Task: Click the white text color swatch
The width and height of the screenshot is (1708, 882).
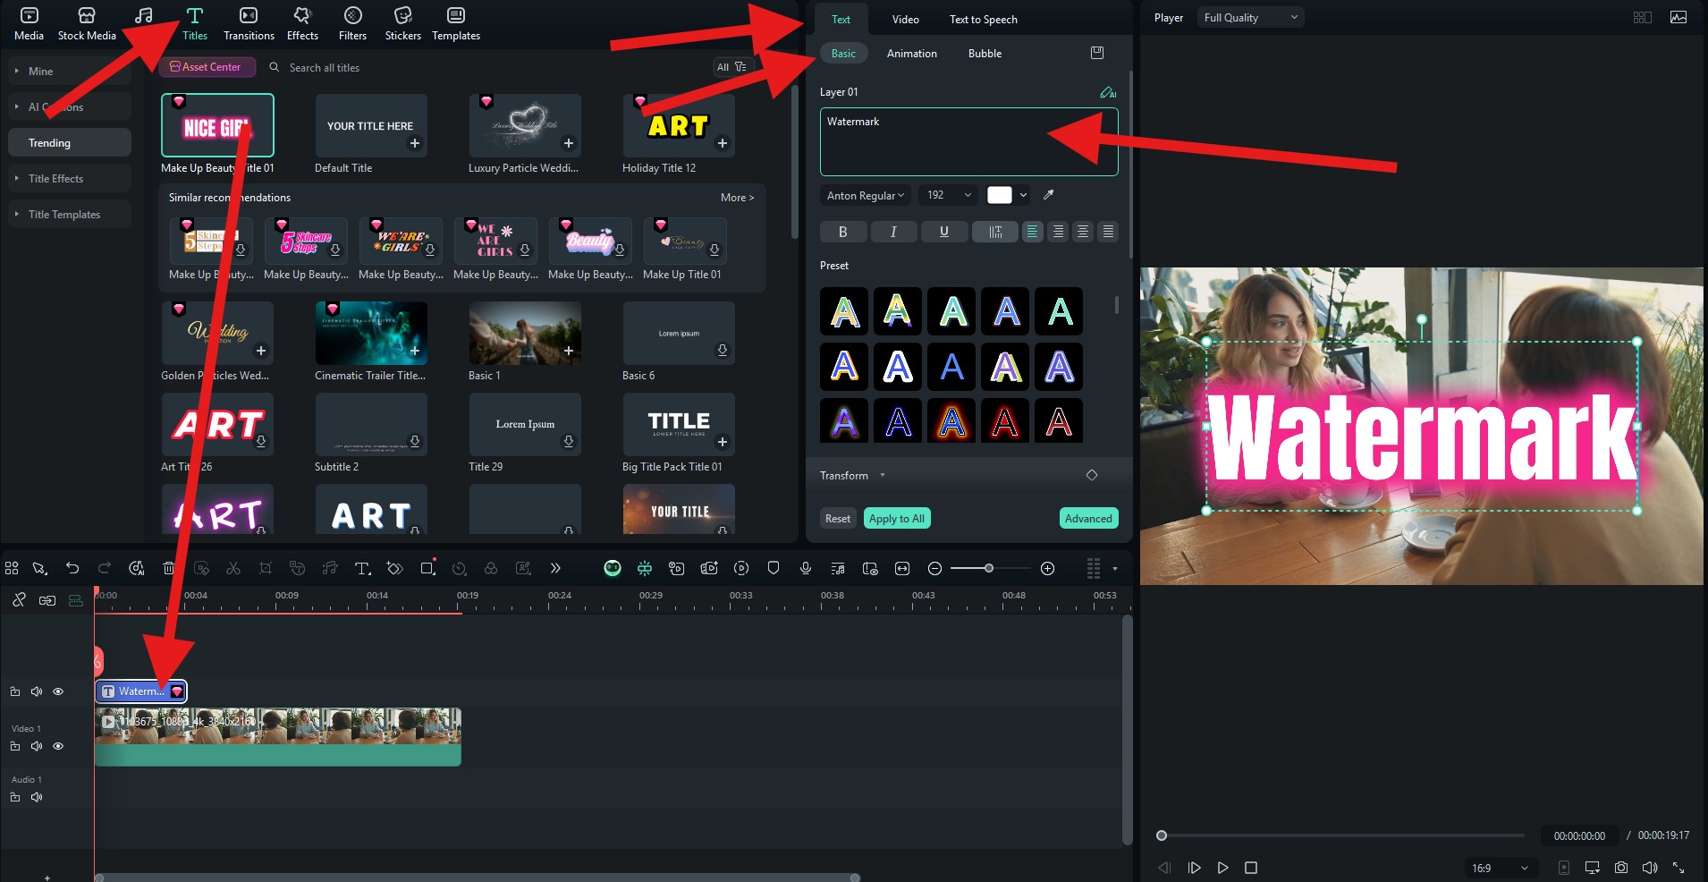Action: point(1000,195)
